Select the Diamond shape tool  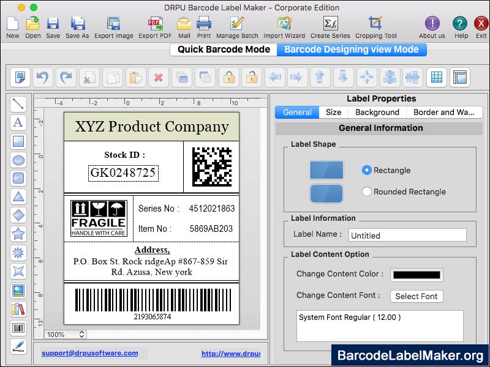pos(18,215)
